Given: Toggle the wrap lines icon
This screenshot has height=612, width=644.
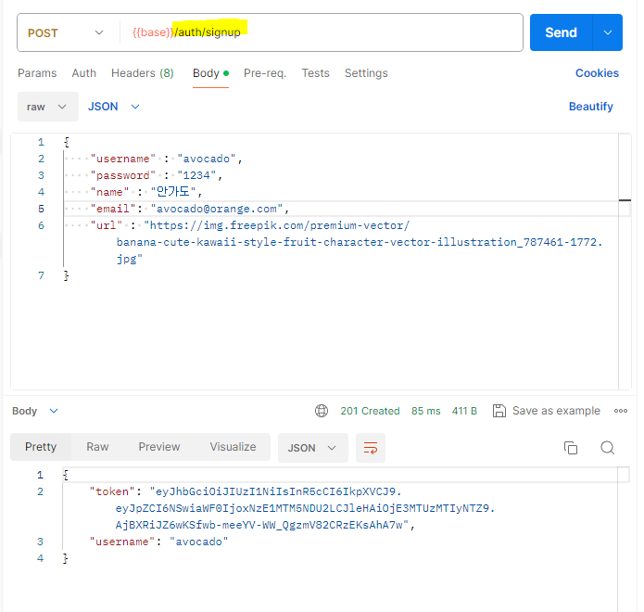Looking at the screenshot, I should click(371, 448).
